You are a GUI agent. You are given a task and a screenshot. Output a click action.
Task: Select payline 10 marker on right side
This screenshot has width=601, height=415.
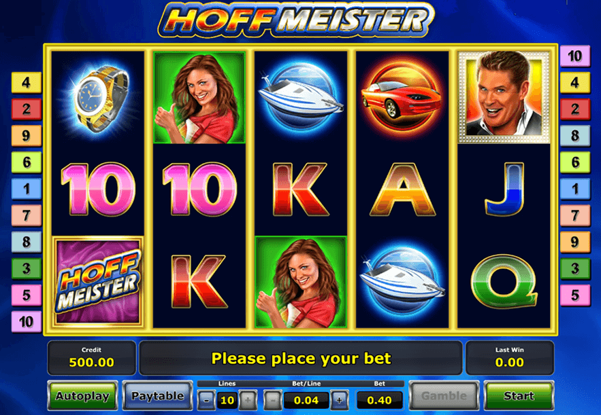575,56
